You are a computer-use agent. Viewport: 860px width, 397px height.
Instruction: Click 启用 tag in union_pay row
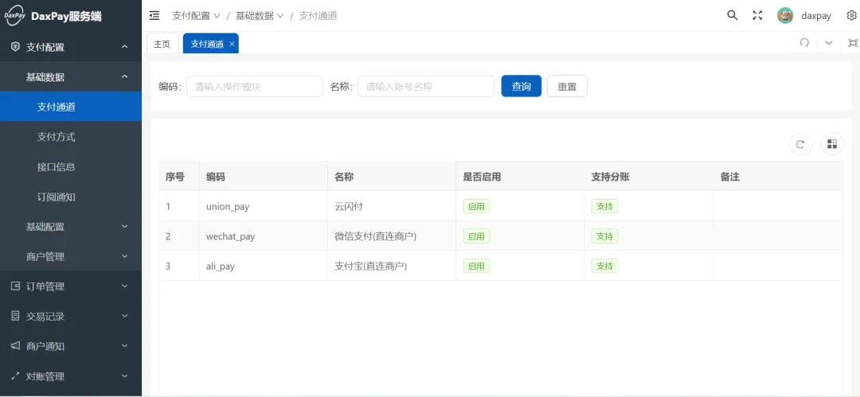tap(477, 206)
